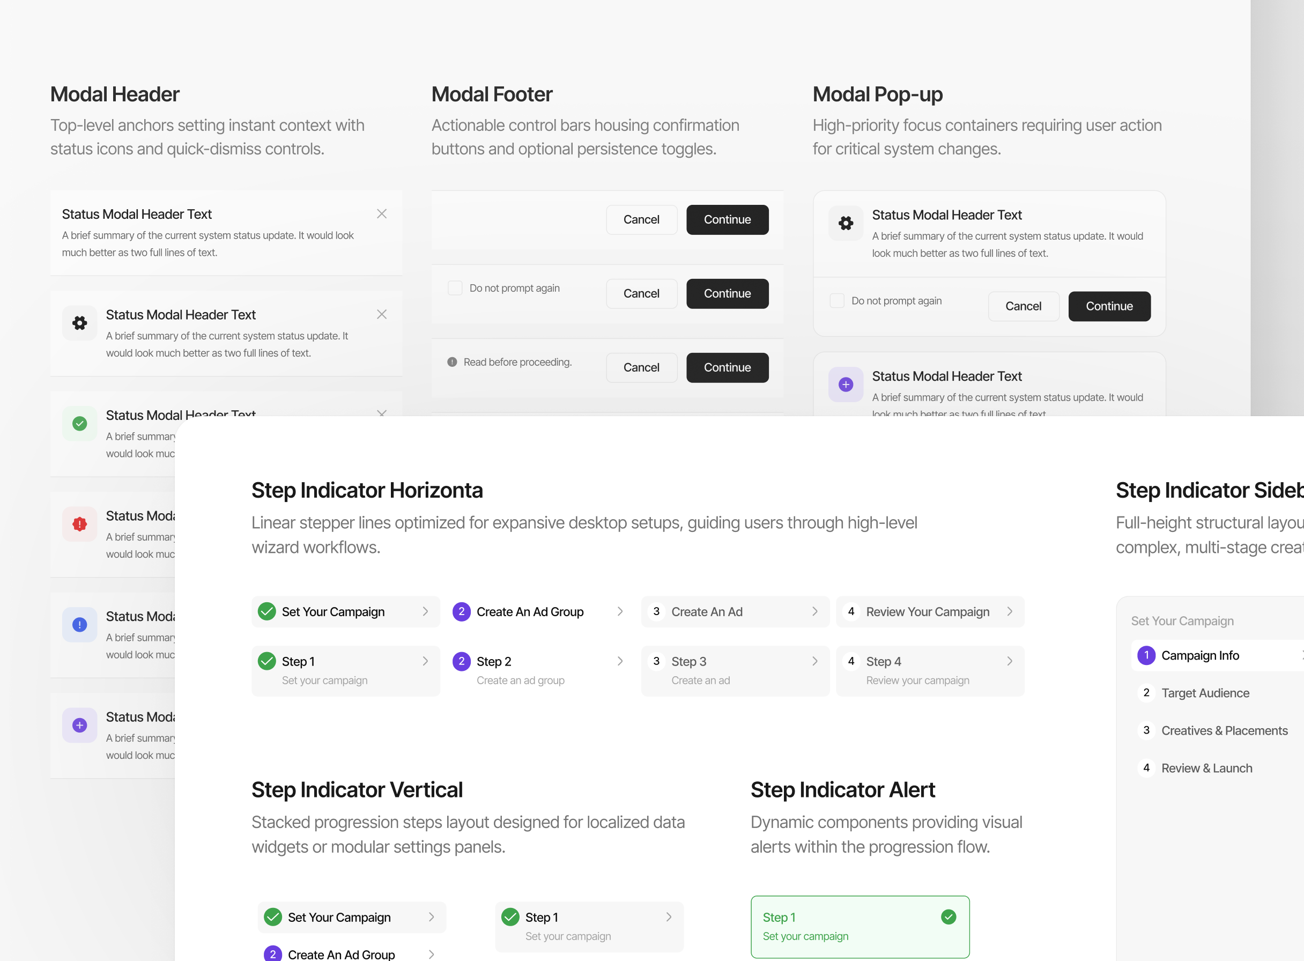Click purple 2 badge on vertical Create An Ad Group

pyautogui.click(x=273, y=953)
